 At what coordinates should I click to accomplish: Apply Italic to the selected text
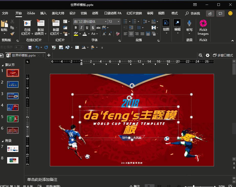81,27
